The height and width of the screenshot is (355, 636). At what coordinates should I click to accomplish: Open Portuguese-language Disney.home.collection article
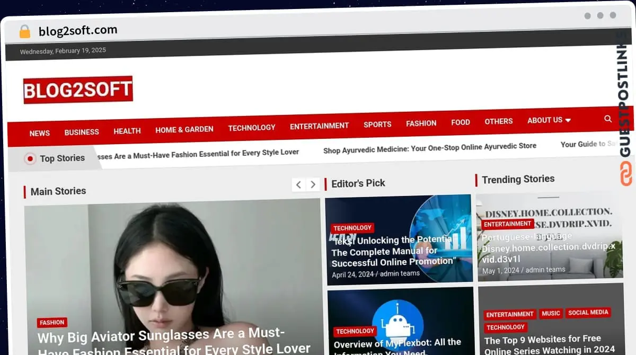point(549,247)
